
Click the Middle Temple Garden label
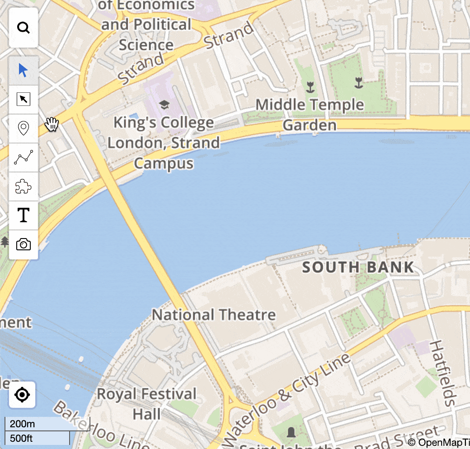point(310,115)
